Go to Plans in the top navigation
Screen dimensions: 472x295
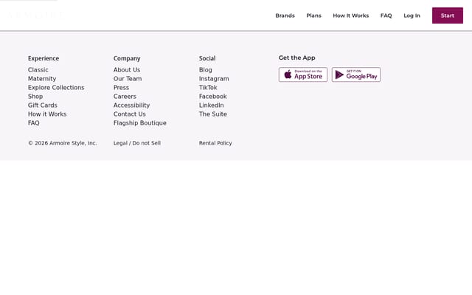(313, 15)
